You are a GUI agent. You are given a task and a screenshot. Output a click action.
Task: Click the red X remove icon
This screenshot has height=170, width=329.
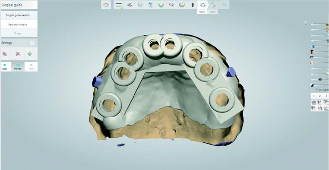18,54
